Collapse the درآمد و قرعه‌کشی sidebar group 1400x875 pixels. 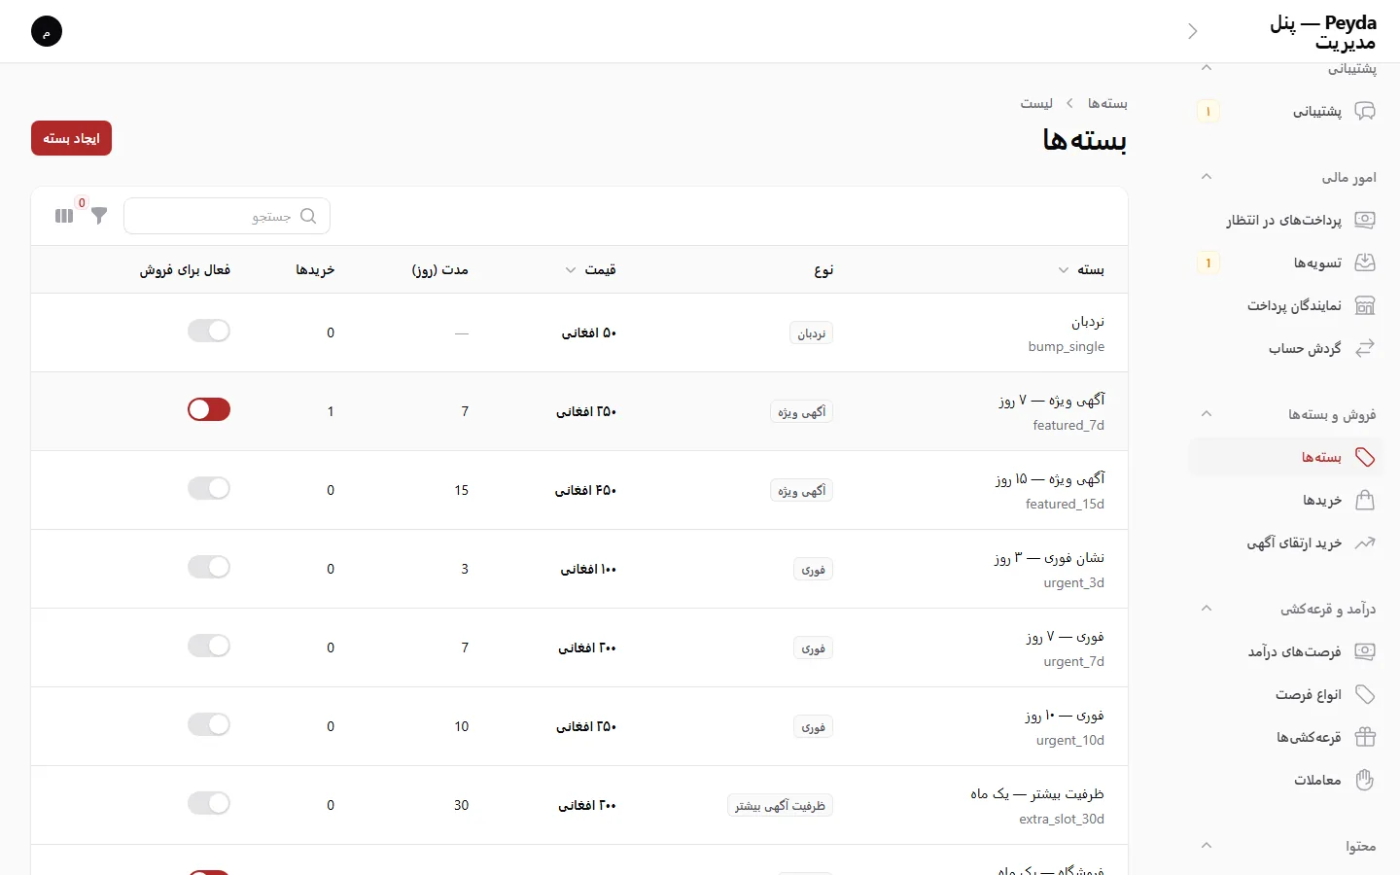tap(1207, 609)
